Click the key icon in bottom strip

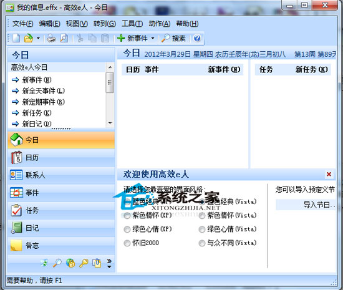click(x=84, y=263)
